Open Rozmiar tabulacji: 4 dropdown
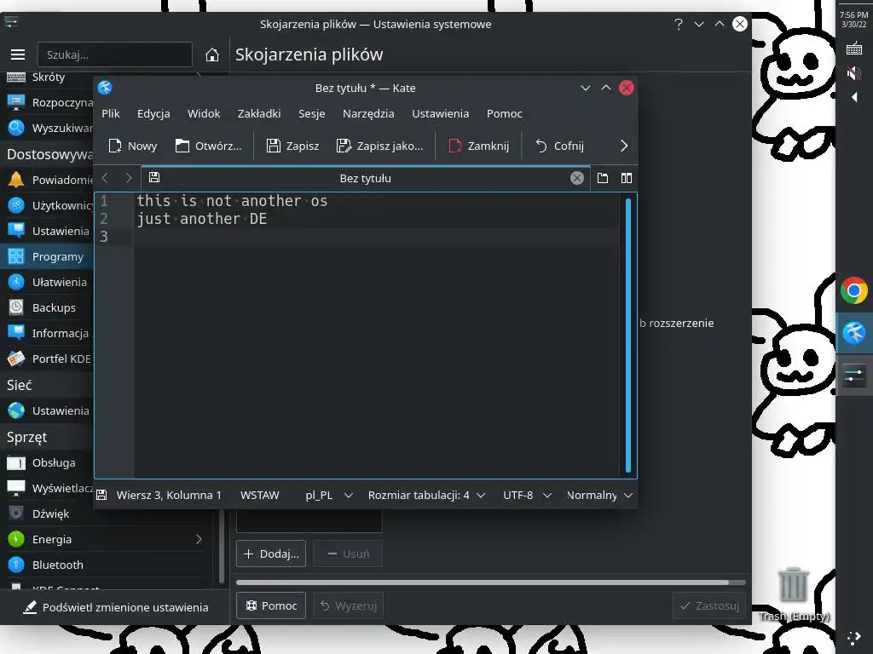The image size is (873, 654). pos(426,495)
